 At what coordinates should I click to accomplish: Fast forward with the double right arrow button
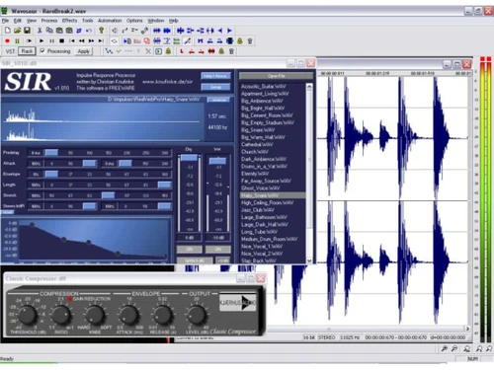click(x=91, y=41)
